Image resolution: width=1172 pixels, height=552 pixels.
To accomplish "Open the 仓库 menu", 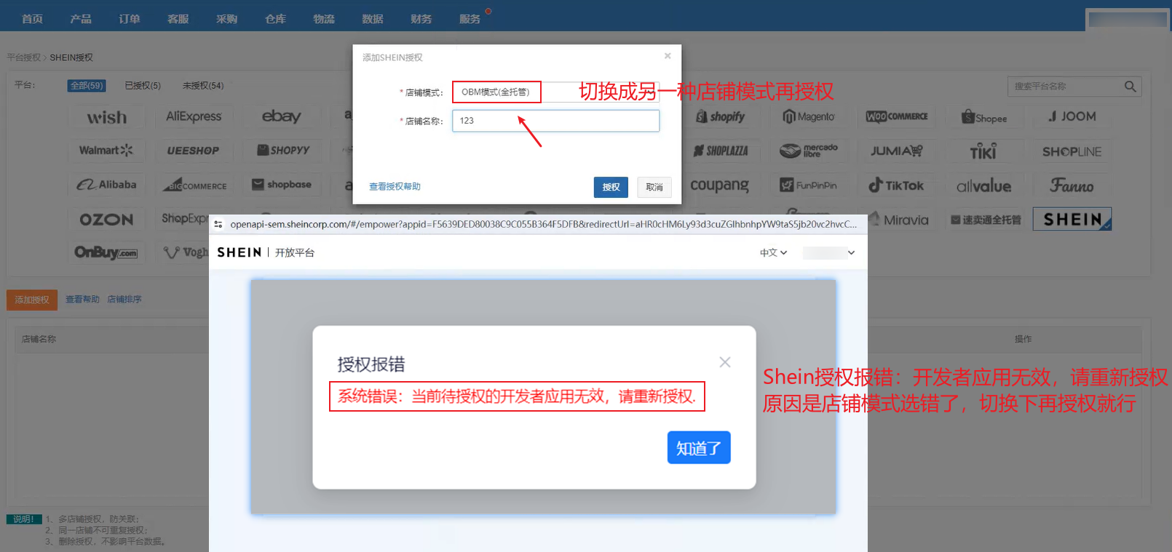I will (275, 19).
